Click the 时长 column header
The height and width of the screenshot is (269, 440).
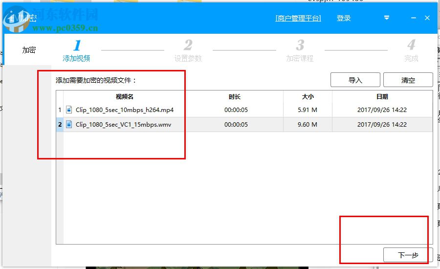coord(235,97)
